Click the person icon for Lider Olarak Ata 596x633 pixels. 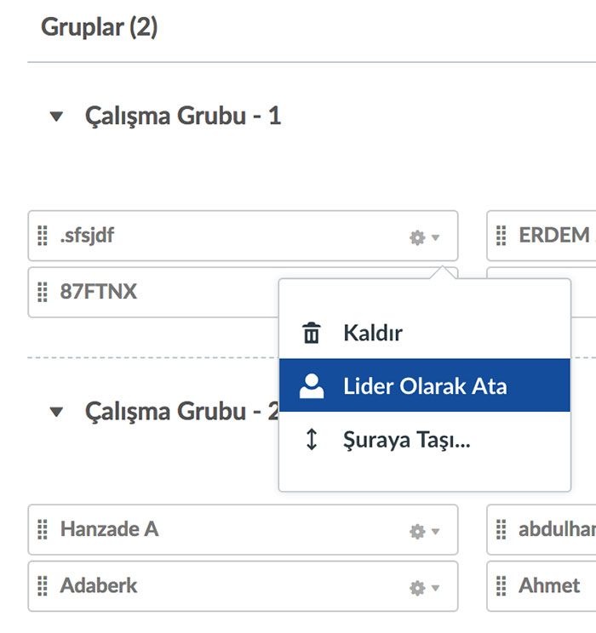pyautogui.click(x=312, y=386)
